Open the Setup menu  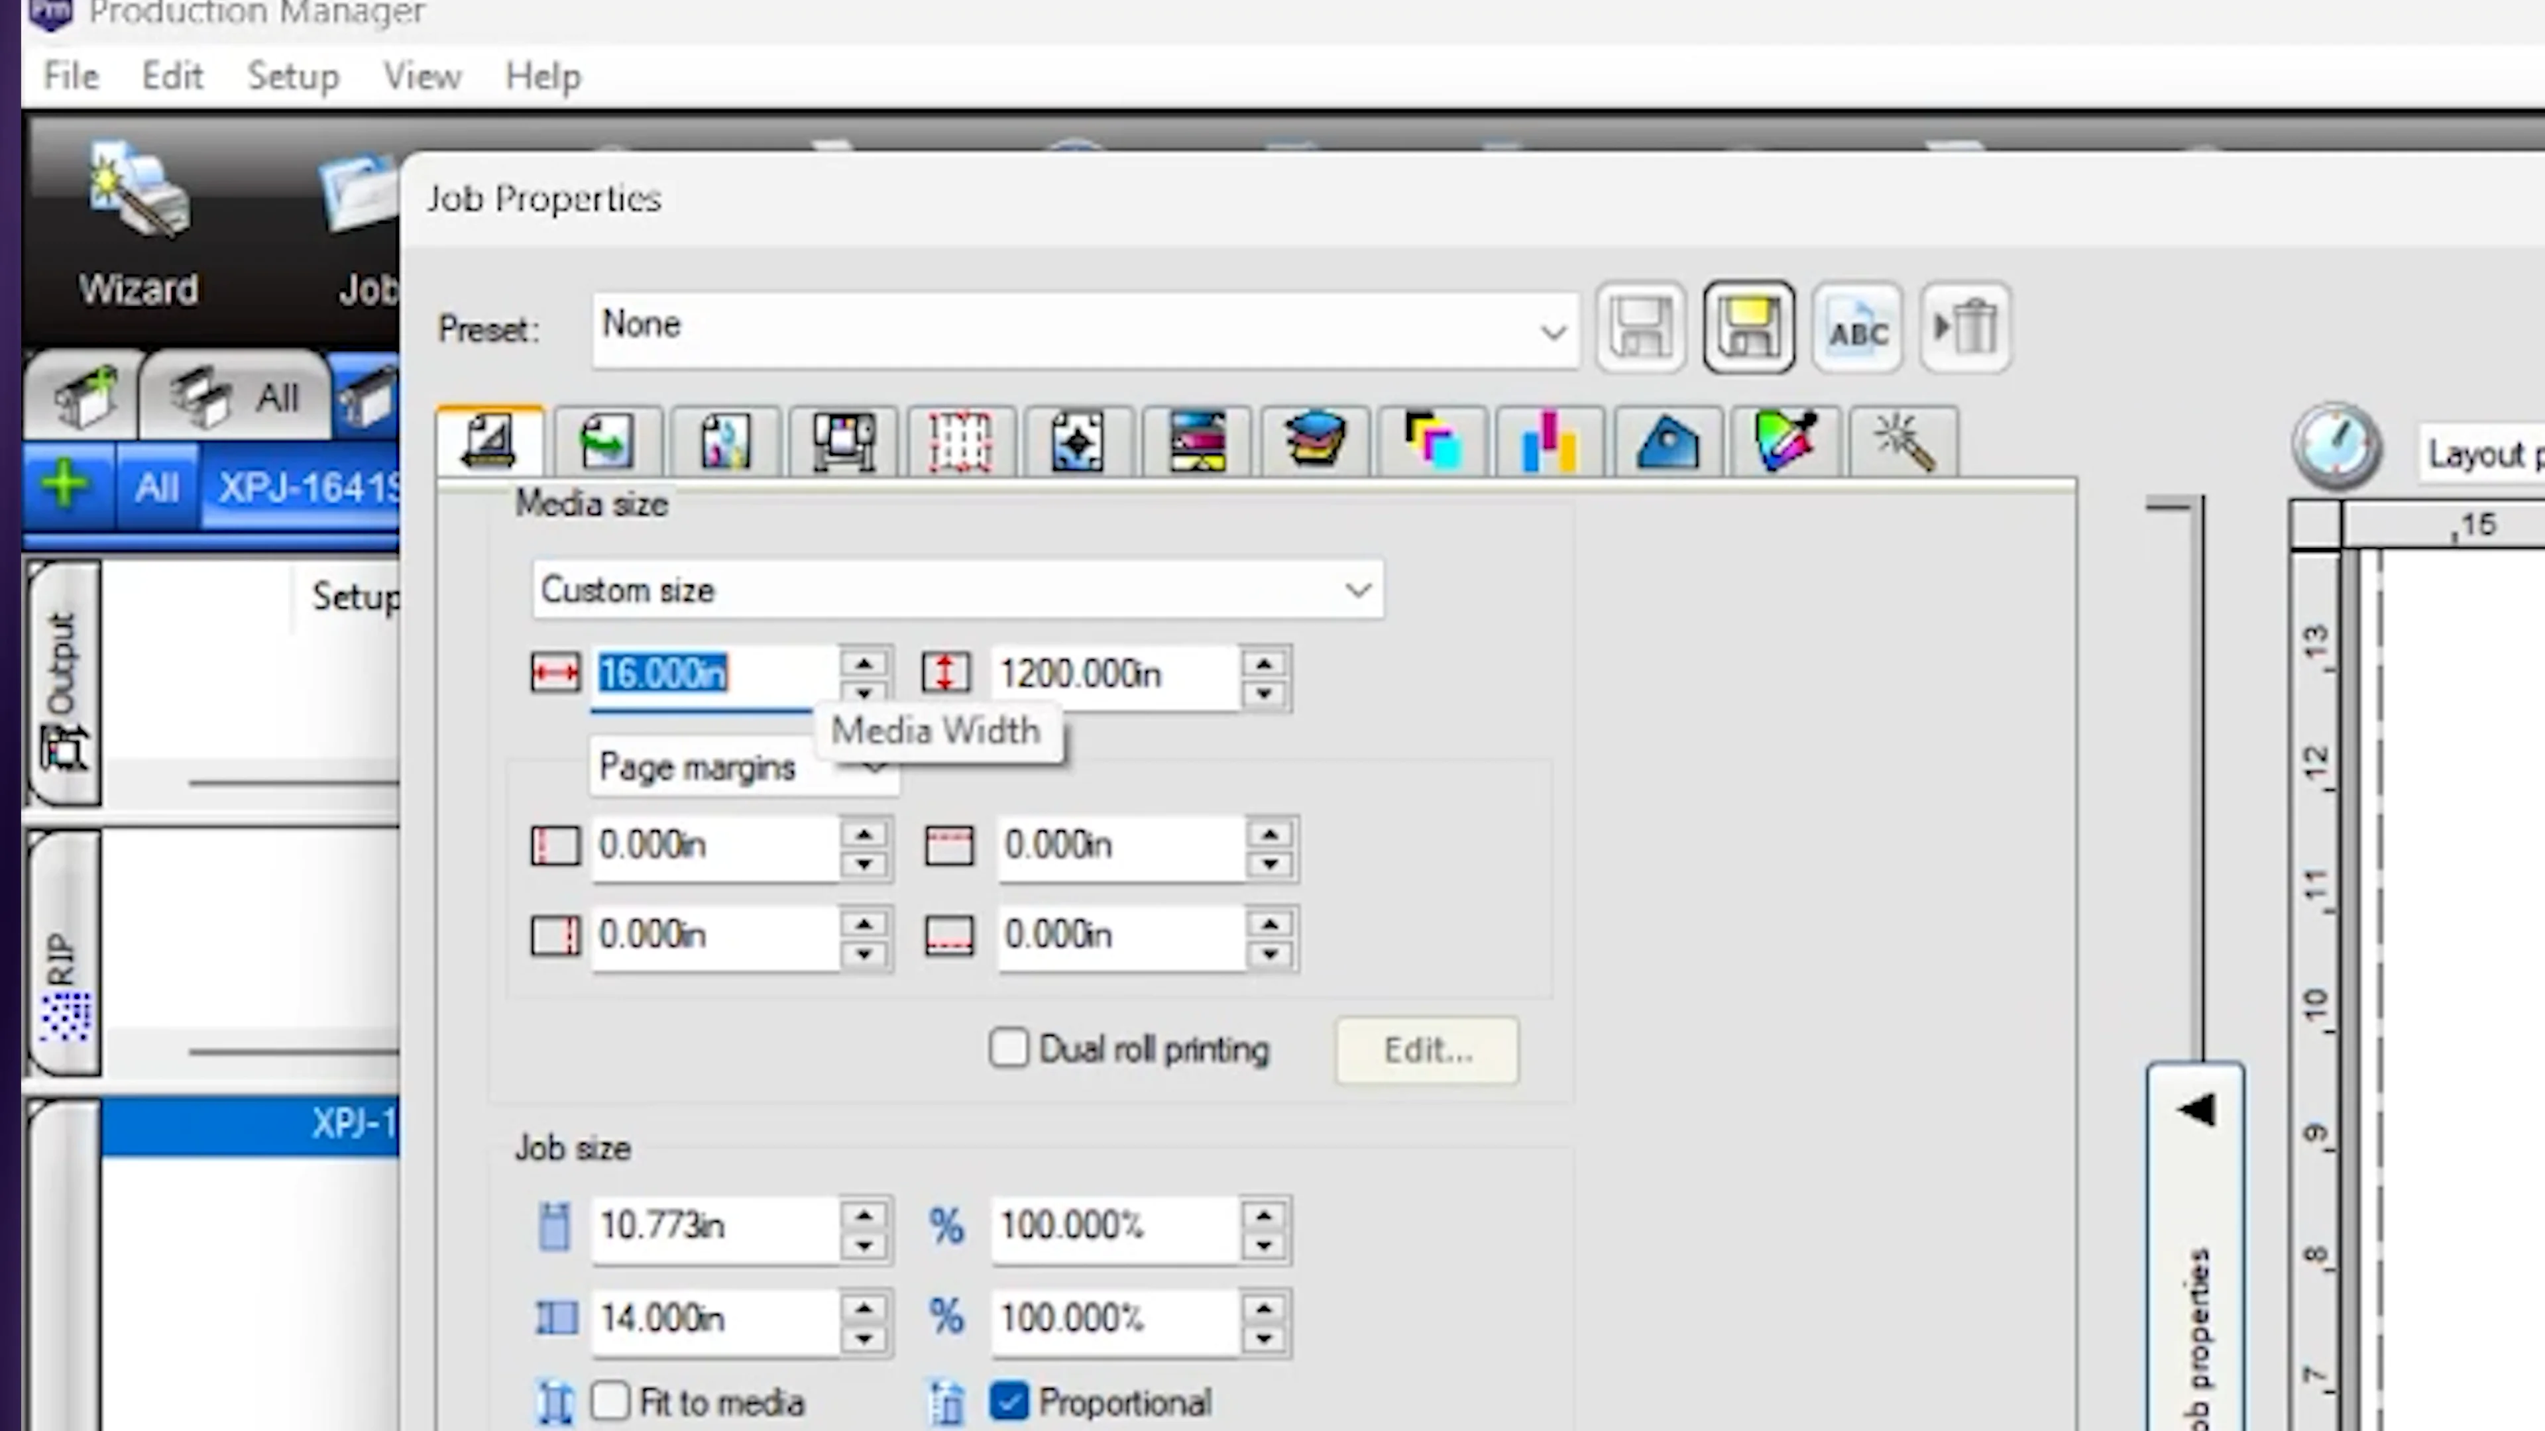coord(292,76)
